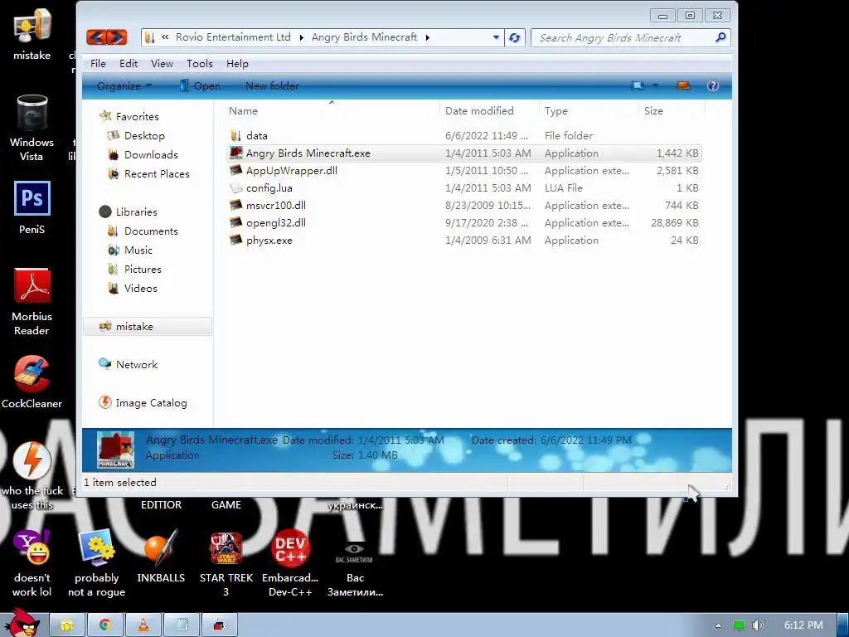849x637 pixels.
Task: Click the volume speaker tray icon
Action: 758,625
